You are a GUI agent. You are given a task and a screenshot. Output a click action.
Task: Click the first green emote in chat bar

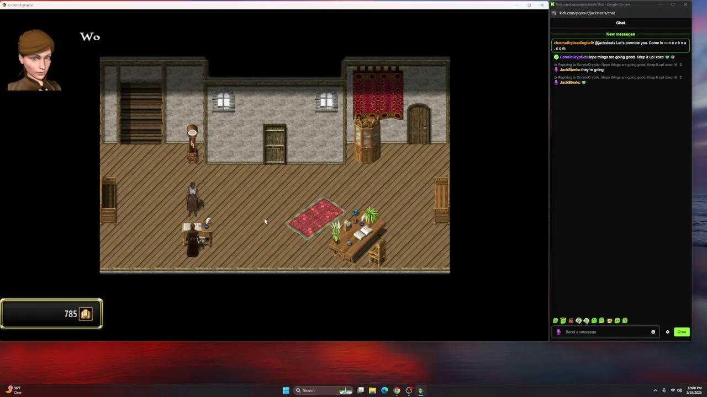tap(555, 320)
